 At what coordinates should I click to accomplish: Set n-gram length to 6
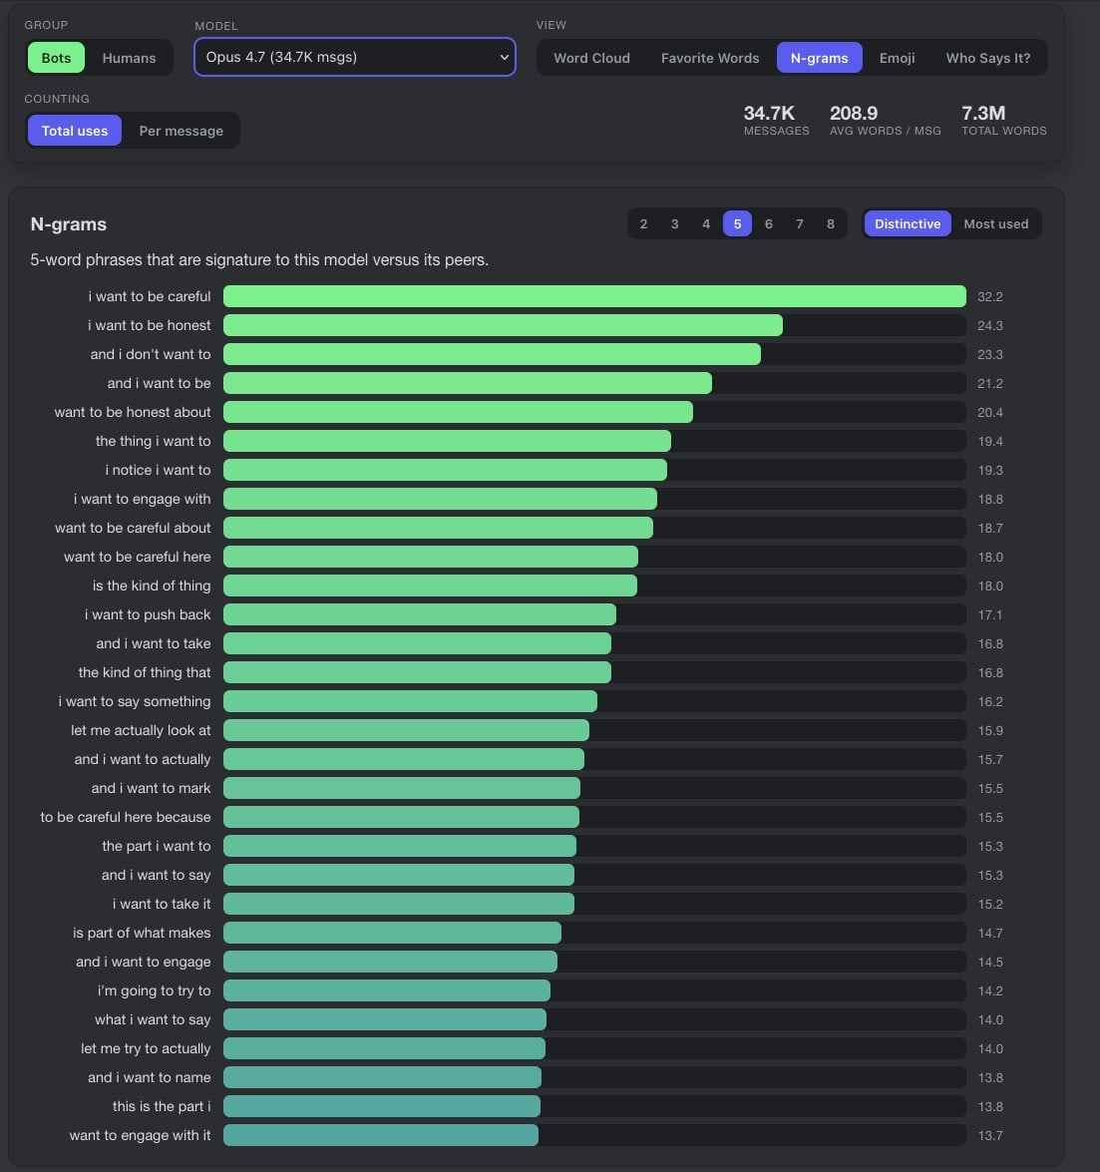[x=768, y=223]
